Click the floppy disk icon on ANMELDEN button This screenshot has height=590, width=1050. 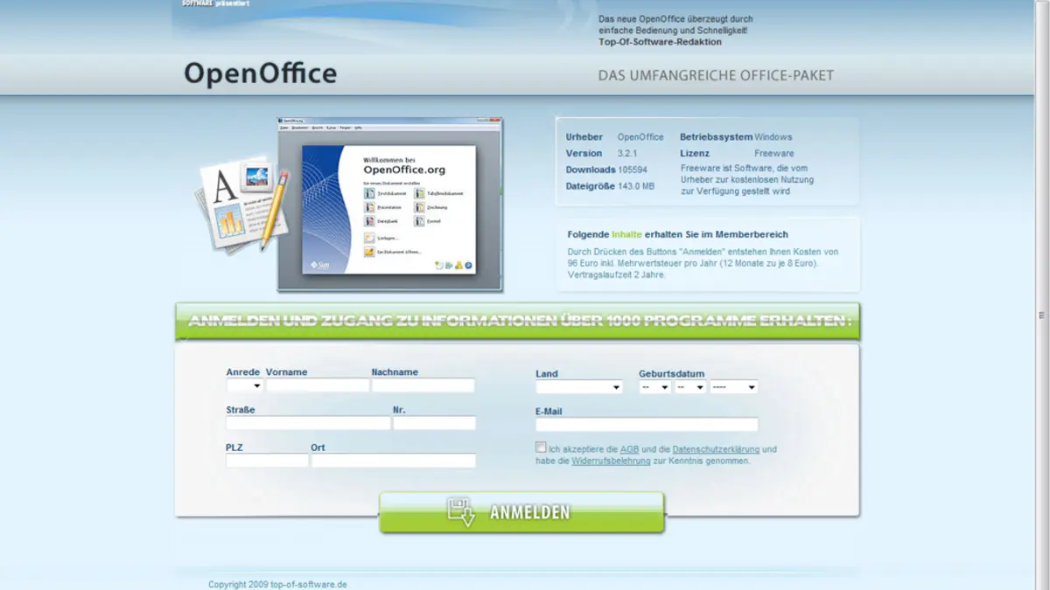click(x=461, y=511)
